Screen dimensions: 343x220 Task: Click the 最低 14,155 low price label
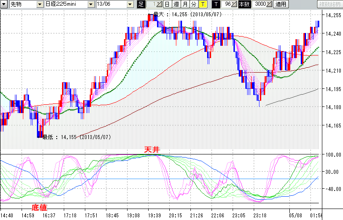coord(76,137)
